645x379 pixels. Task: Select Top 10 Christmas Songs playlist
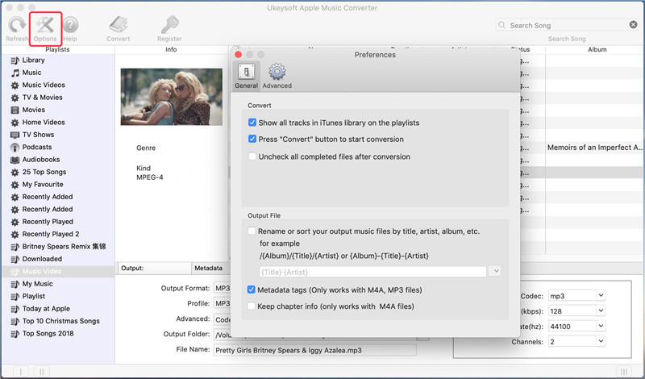pos(57,321)
